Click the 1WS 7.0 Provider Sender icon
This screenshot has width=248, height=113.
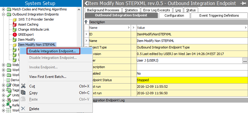(15, 19)
